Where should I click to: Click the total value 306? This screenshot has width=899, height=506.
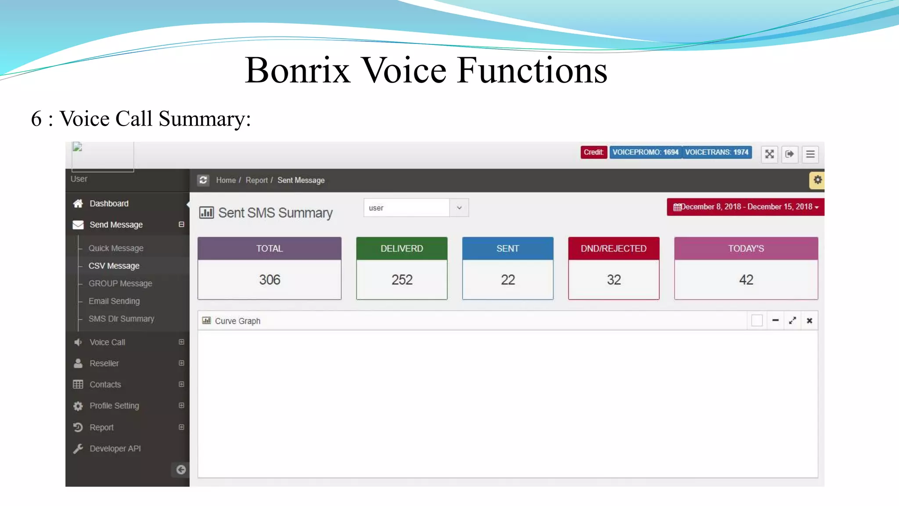270,280
